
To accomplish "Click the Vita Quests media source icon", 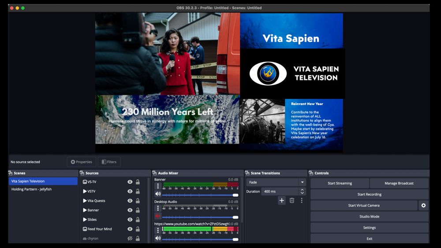I will 85,201.
